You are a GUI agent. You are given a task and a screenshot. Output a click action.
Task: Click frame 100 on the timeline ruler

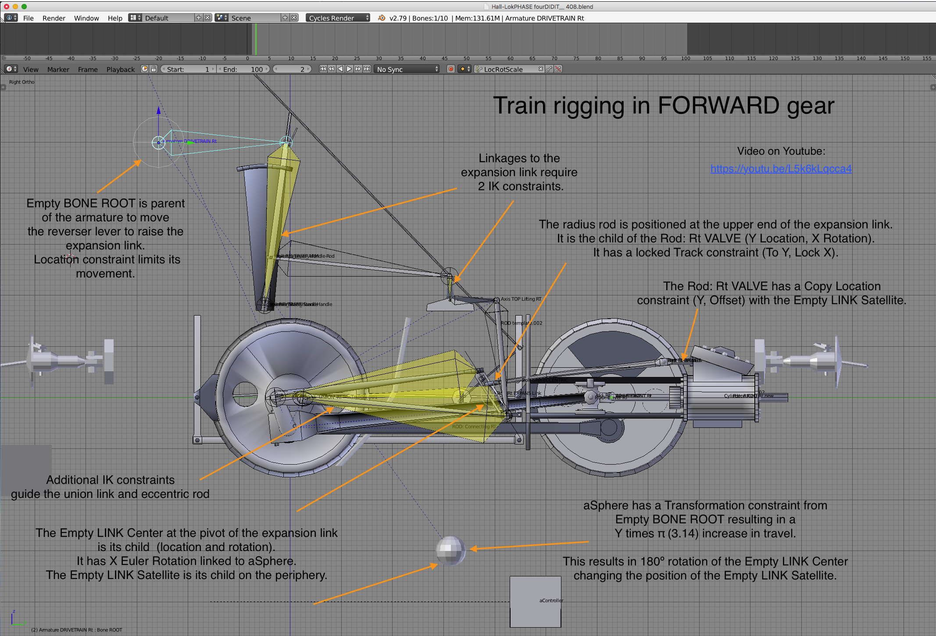point(686,58)
